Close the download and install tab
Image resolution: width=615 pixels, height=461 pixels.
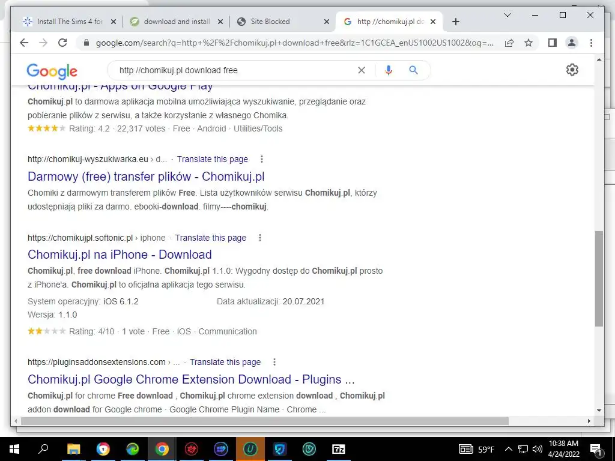coord(220,22)
